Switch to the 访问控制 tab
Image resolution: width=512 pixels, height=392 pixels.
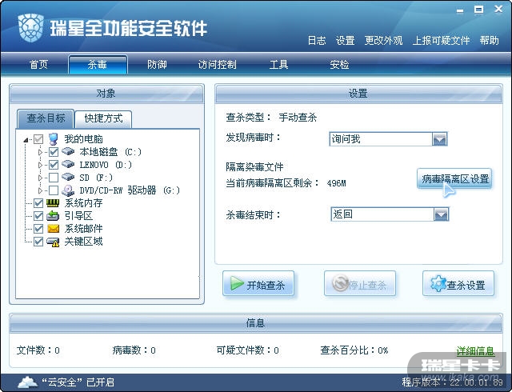tap(217, 64)
